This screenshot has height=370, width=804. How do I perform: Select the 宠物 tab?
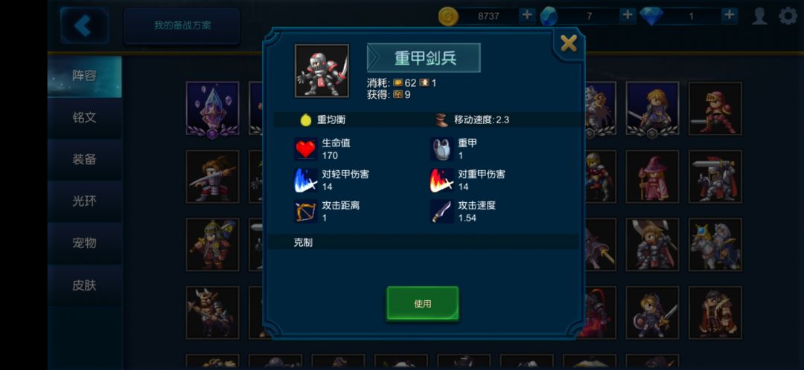coord(84,243)
